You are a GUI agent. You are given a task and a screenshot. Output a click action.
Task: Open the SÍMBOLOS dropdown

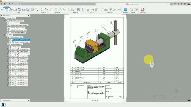[x=110, y=12]
